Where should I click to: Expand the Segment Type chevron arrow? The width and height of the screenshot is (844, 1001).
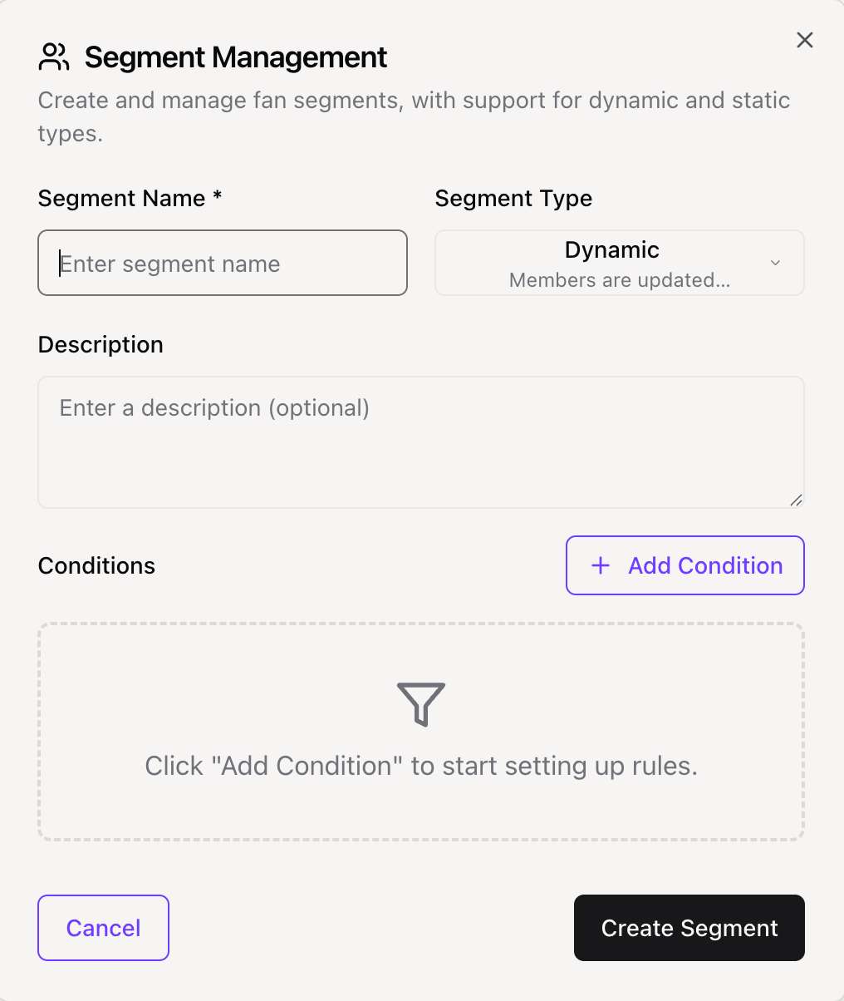(775, 263)
